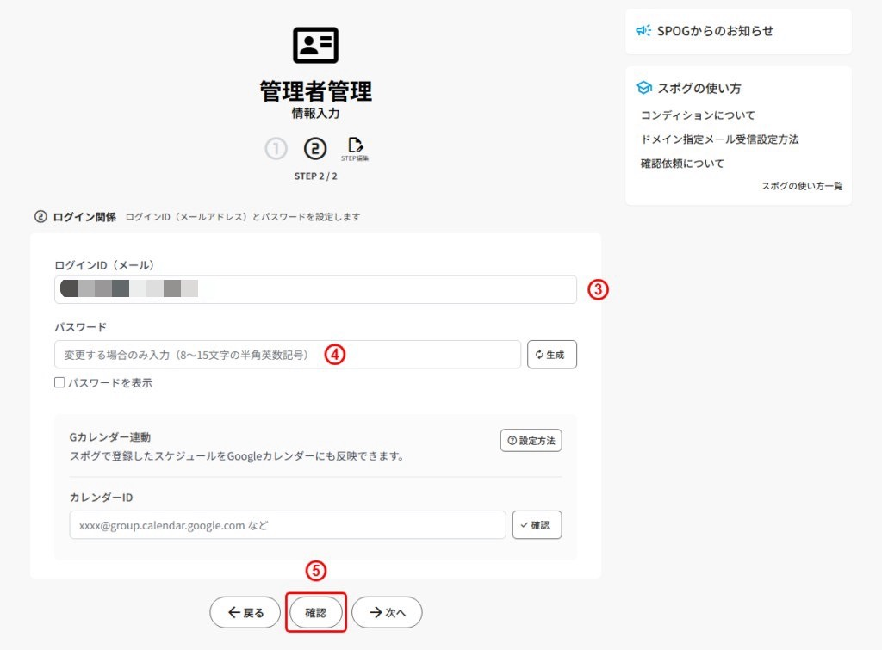The height and width of the screenshot is (650, 882).
Task: Click the Googleカレンダー description sentence
Action: 237,456
